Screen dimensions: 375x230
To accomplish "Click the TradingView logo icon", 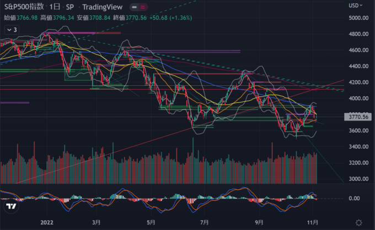I will click(10, 206).
